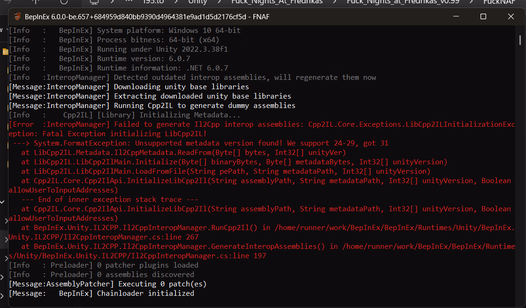The image size is (526, 308).
Task: Click the BepInEx icon in the title bar
Action: (x=17, y=17)
